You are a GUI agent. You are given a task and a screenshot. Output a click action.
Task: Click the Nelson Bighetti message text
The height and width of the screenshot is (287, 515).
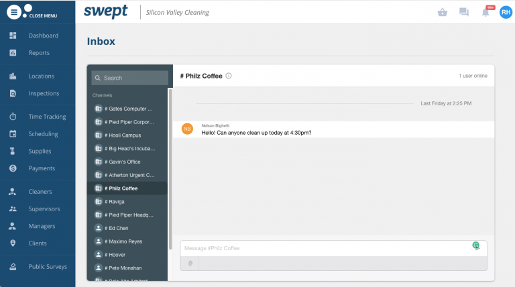pyautogui.click(x=257, y=133)
